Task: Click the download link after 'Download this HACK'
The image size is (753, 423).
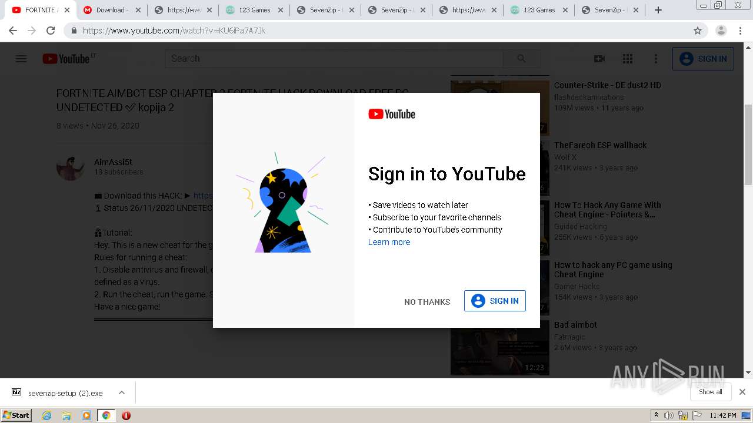Action: coord(203,196)
